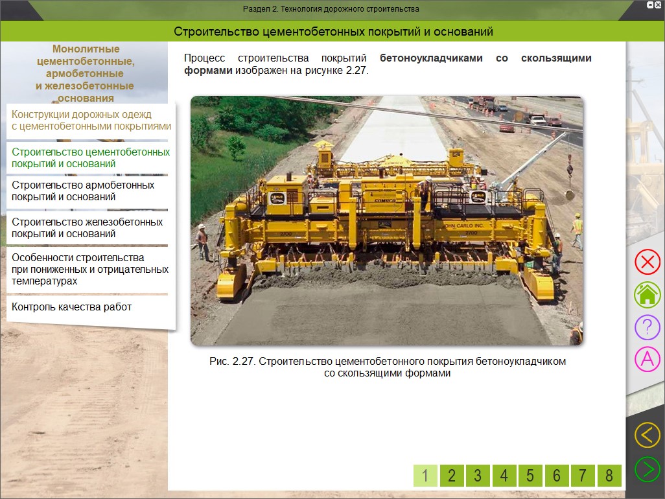Switch to page 5
Image resolution: width=665 pixels, height=499 pixels.
coord(530,476)
